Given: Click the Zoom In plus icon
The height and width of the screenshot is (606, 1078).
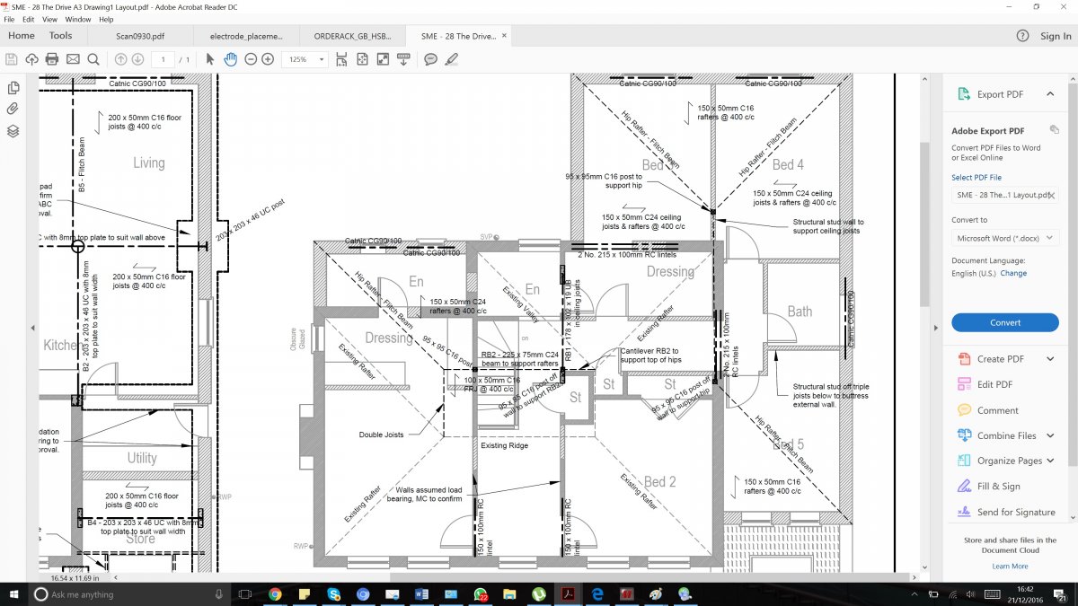Looking at the screenshot, I should 268,59.
